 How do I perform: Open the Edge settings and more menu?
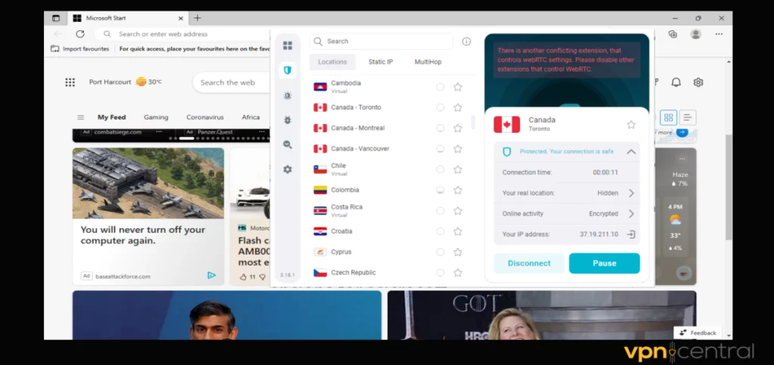point(719,34)
